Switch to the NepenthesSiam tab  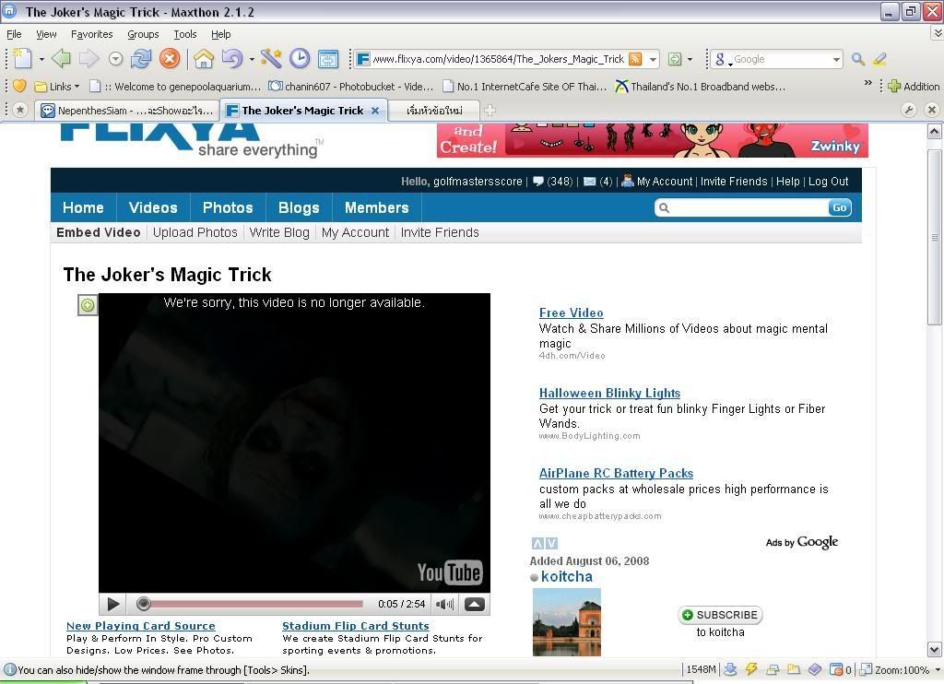126,111
